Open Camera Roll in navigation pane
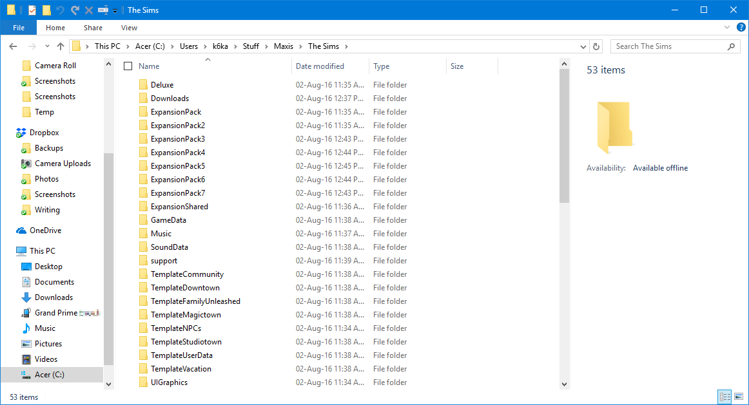The image size is (749, 405). click(55, 65)
